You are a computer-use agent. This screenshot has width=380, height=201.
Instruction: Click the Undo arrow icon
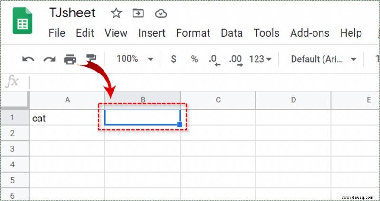[x=28, y=59]
